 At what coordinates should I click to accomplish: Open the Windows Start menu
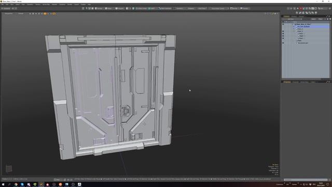tap(3, 184)
